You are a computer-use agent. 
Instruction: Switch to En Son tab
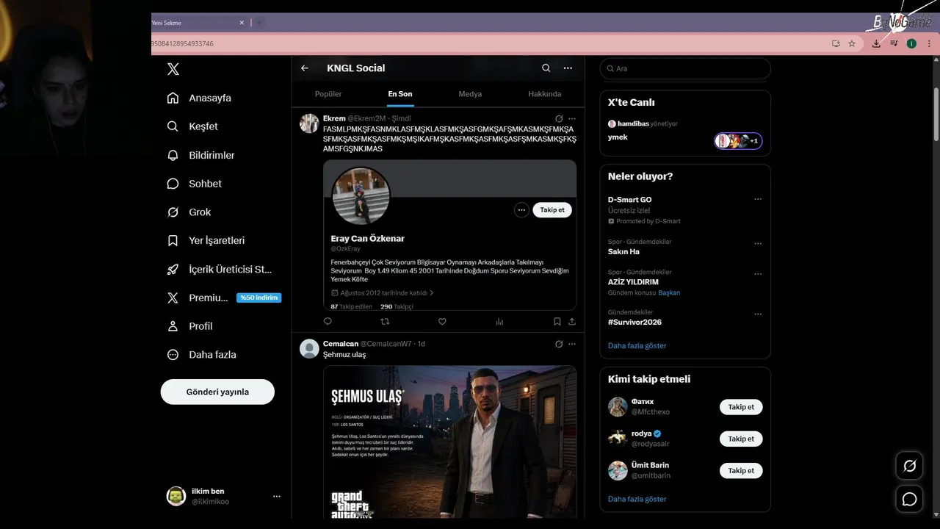click(x=400, y=94)
